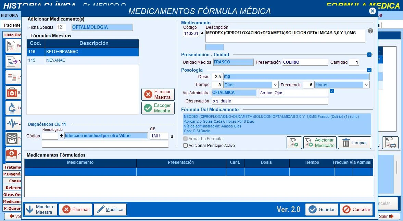The width and height of the screenshot is (403, 221).
Task: Click the X-ray imaging icon in sidebar
Action: coord(12,139)
